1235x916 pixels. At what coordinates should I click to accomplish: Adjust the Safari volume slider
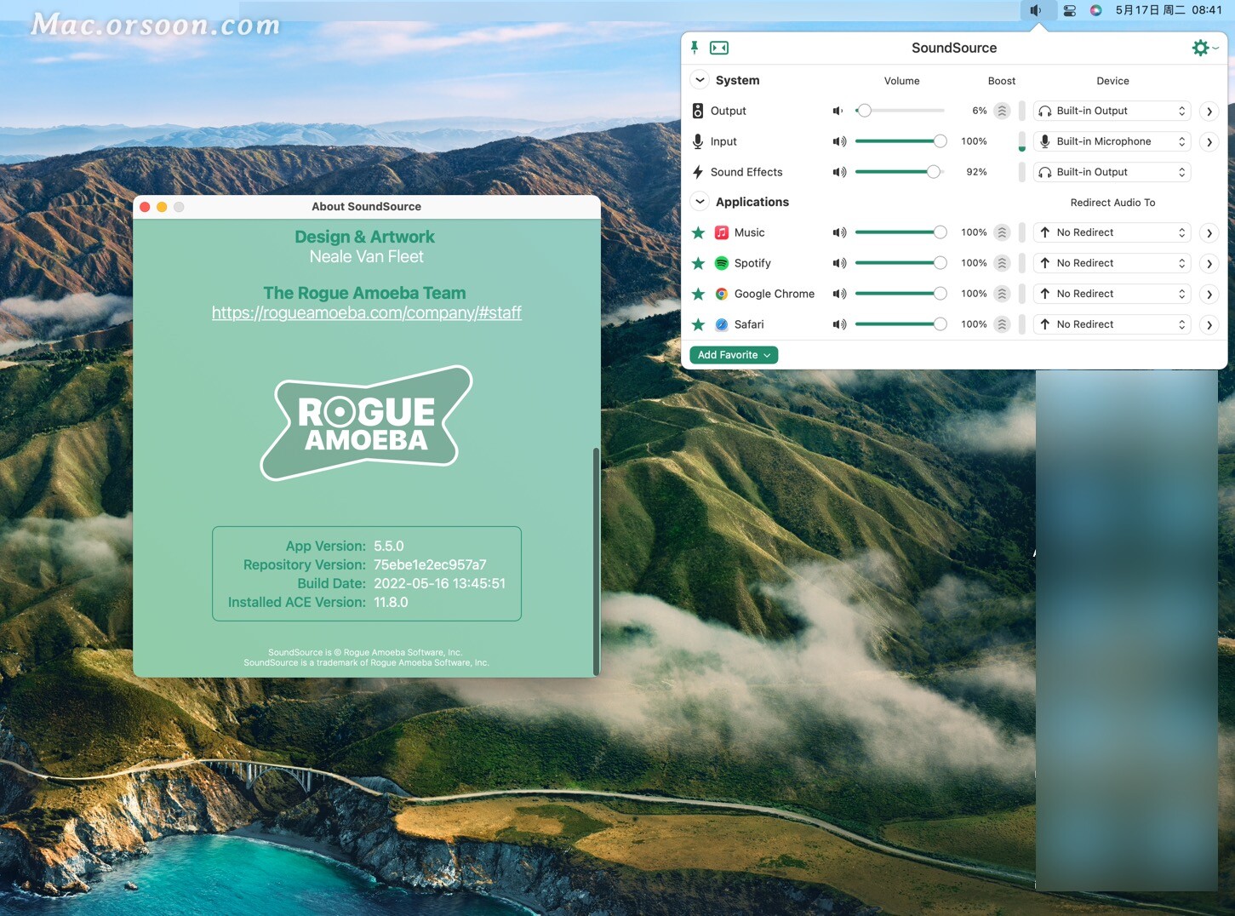coord(901,324)
